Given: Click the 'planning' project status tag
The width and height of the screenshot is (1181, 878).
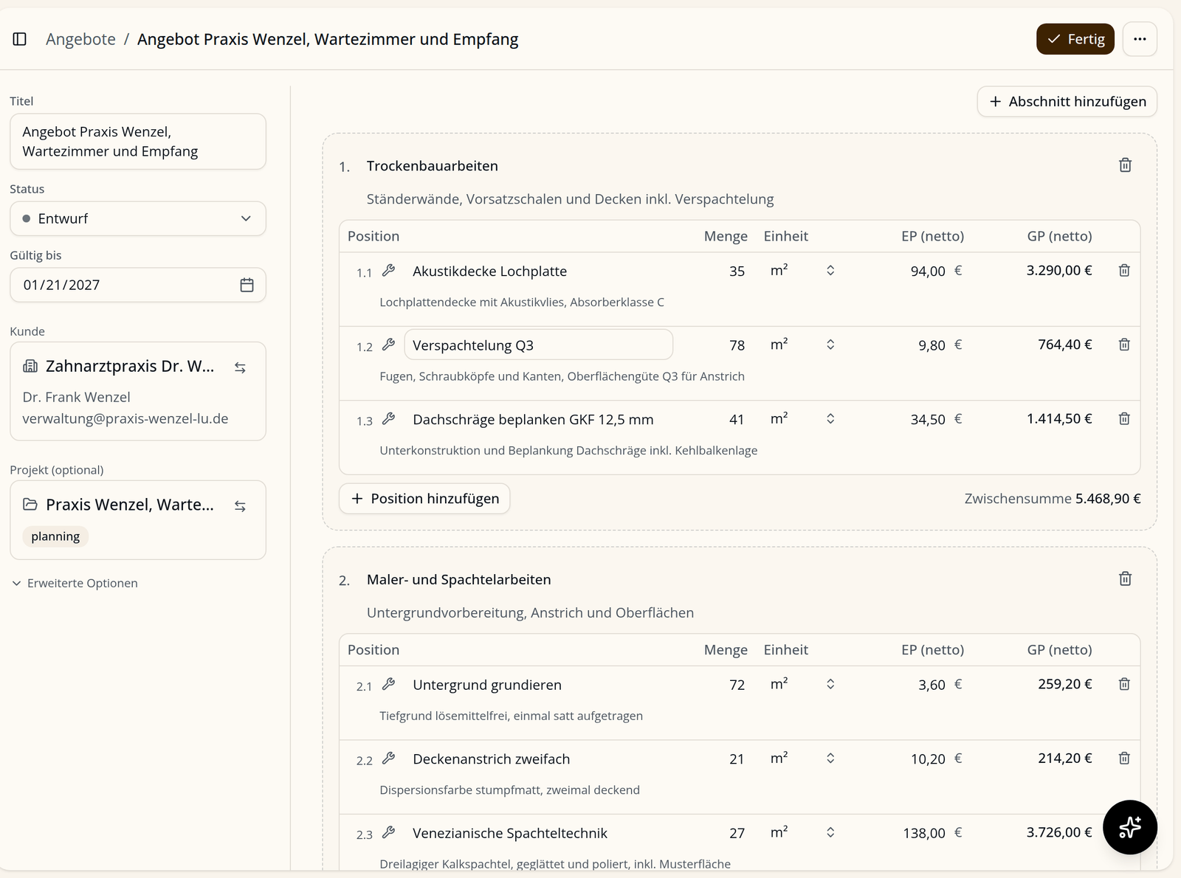Looking at the screenshot, I should click(55, 536).
